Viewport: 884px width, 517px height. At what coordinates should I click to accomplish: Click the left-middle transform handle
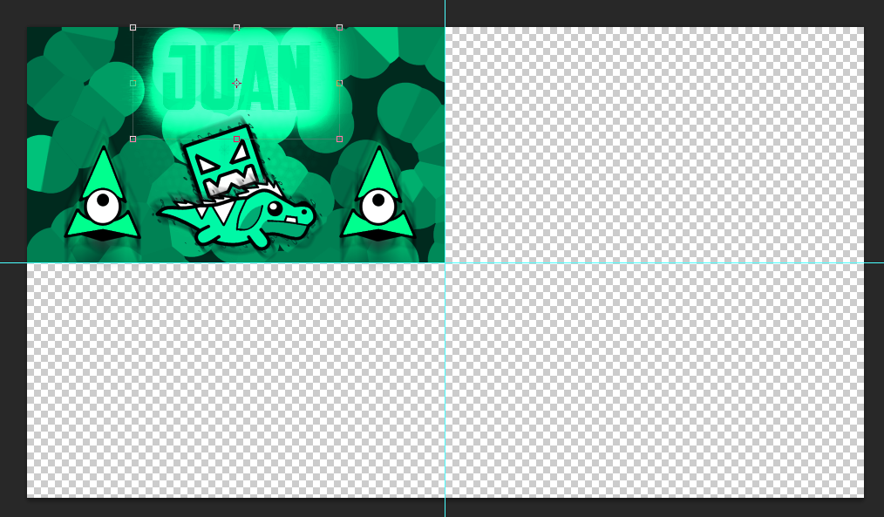pos(133,83)
